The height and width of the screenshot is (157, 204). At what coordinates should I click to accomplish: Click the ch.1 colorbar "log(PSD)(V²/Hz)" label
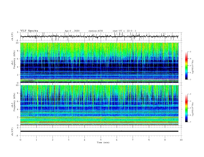[193, 67]
